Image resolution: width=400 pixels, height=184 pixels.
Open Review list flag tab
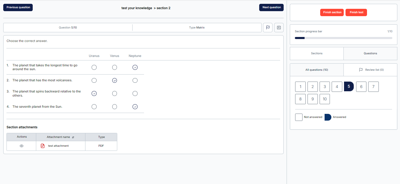point(371,70)
